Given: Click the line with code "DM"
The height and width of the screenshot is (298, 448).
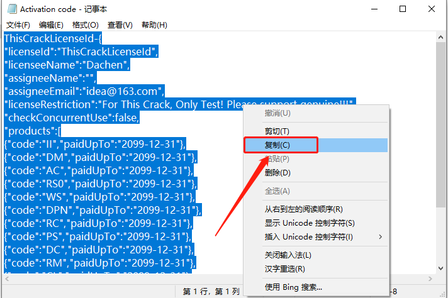Looking at the screenshot, I should [101, 157].
